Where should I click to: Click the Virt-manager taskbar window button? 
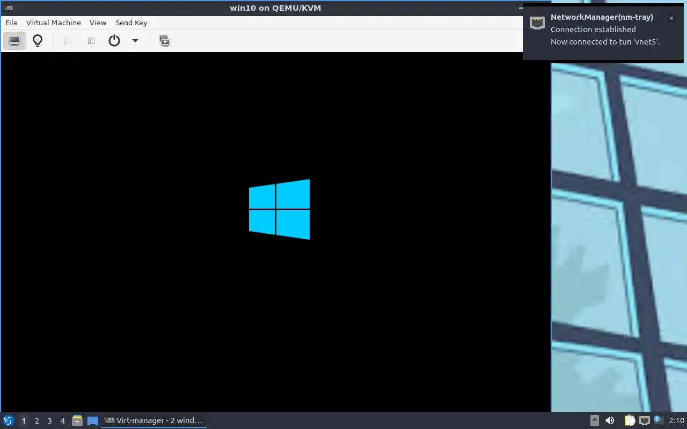pos(154,420)
